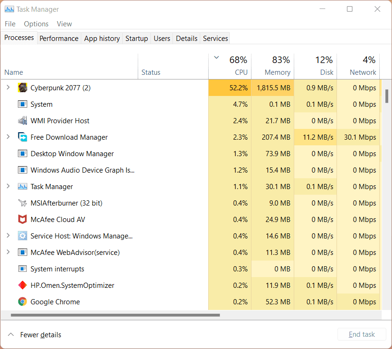Maximize the Task Manager window
This screenshot has width=392, height=349.
(350, 9)
